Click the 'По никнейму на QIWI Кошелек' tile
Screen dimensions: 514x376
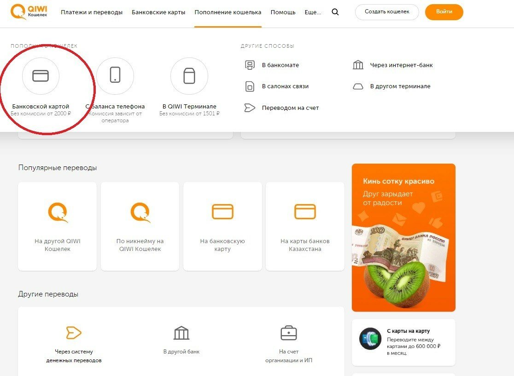[140, 226]
